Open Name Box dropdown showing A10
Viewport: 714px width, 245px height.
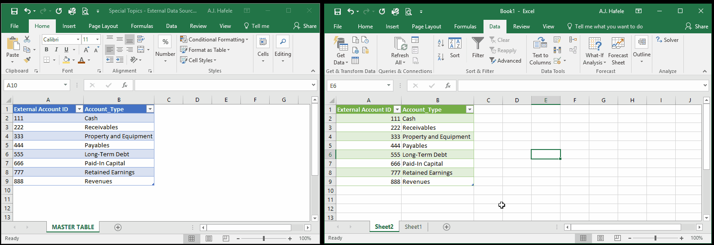coord(66,85)
